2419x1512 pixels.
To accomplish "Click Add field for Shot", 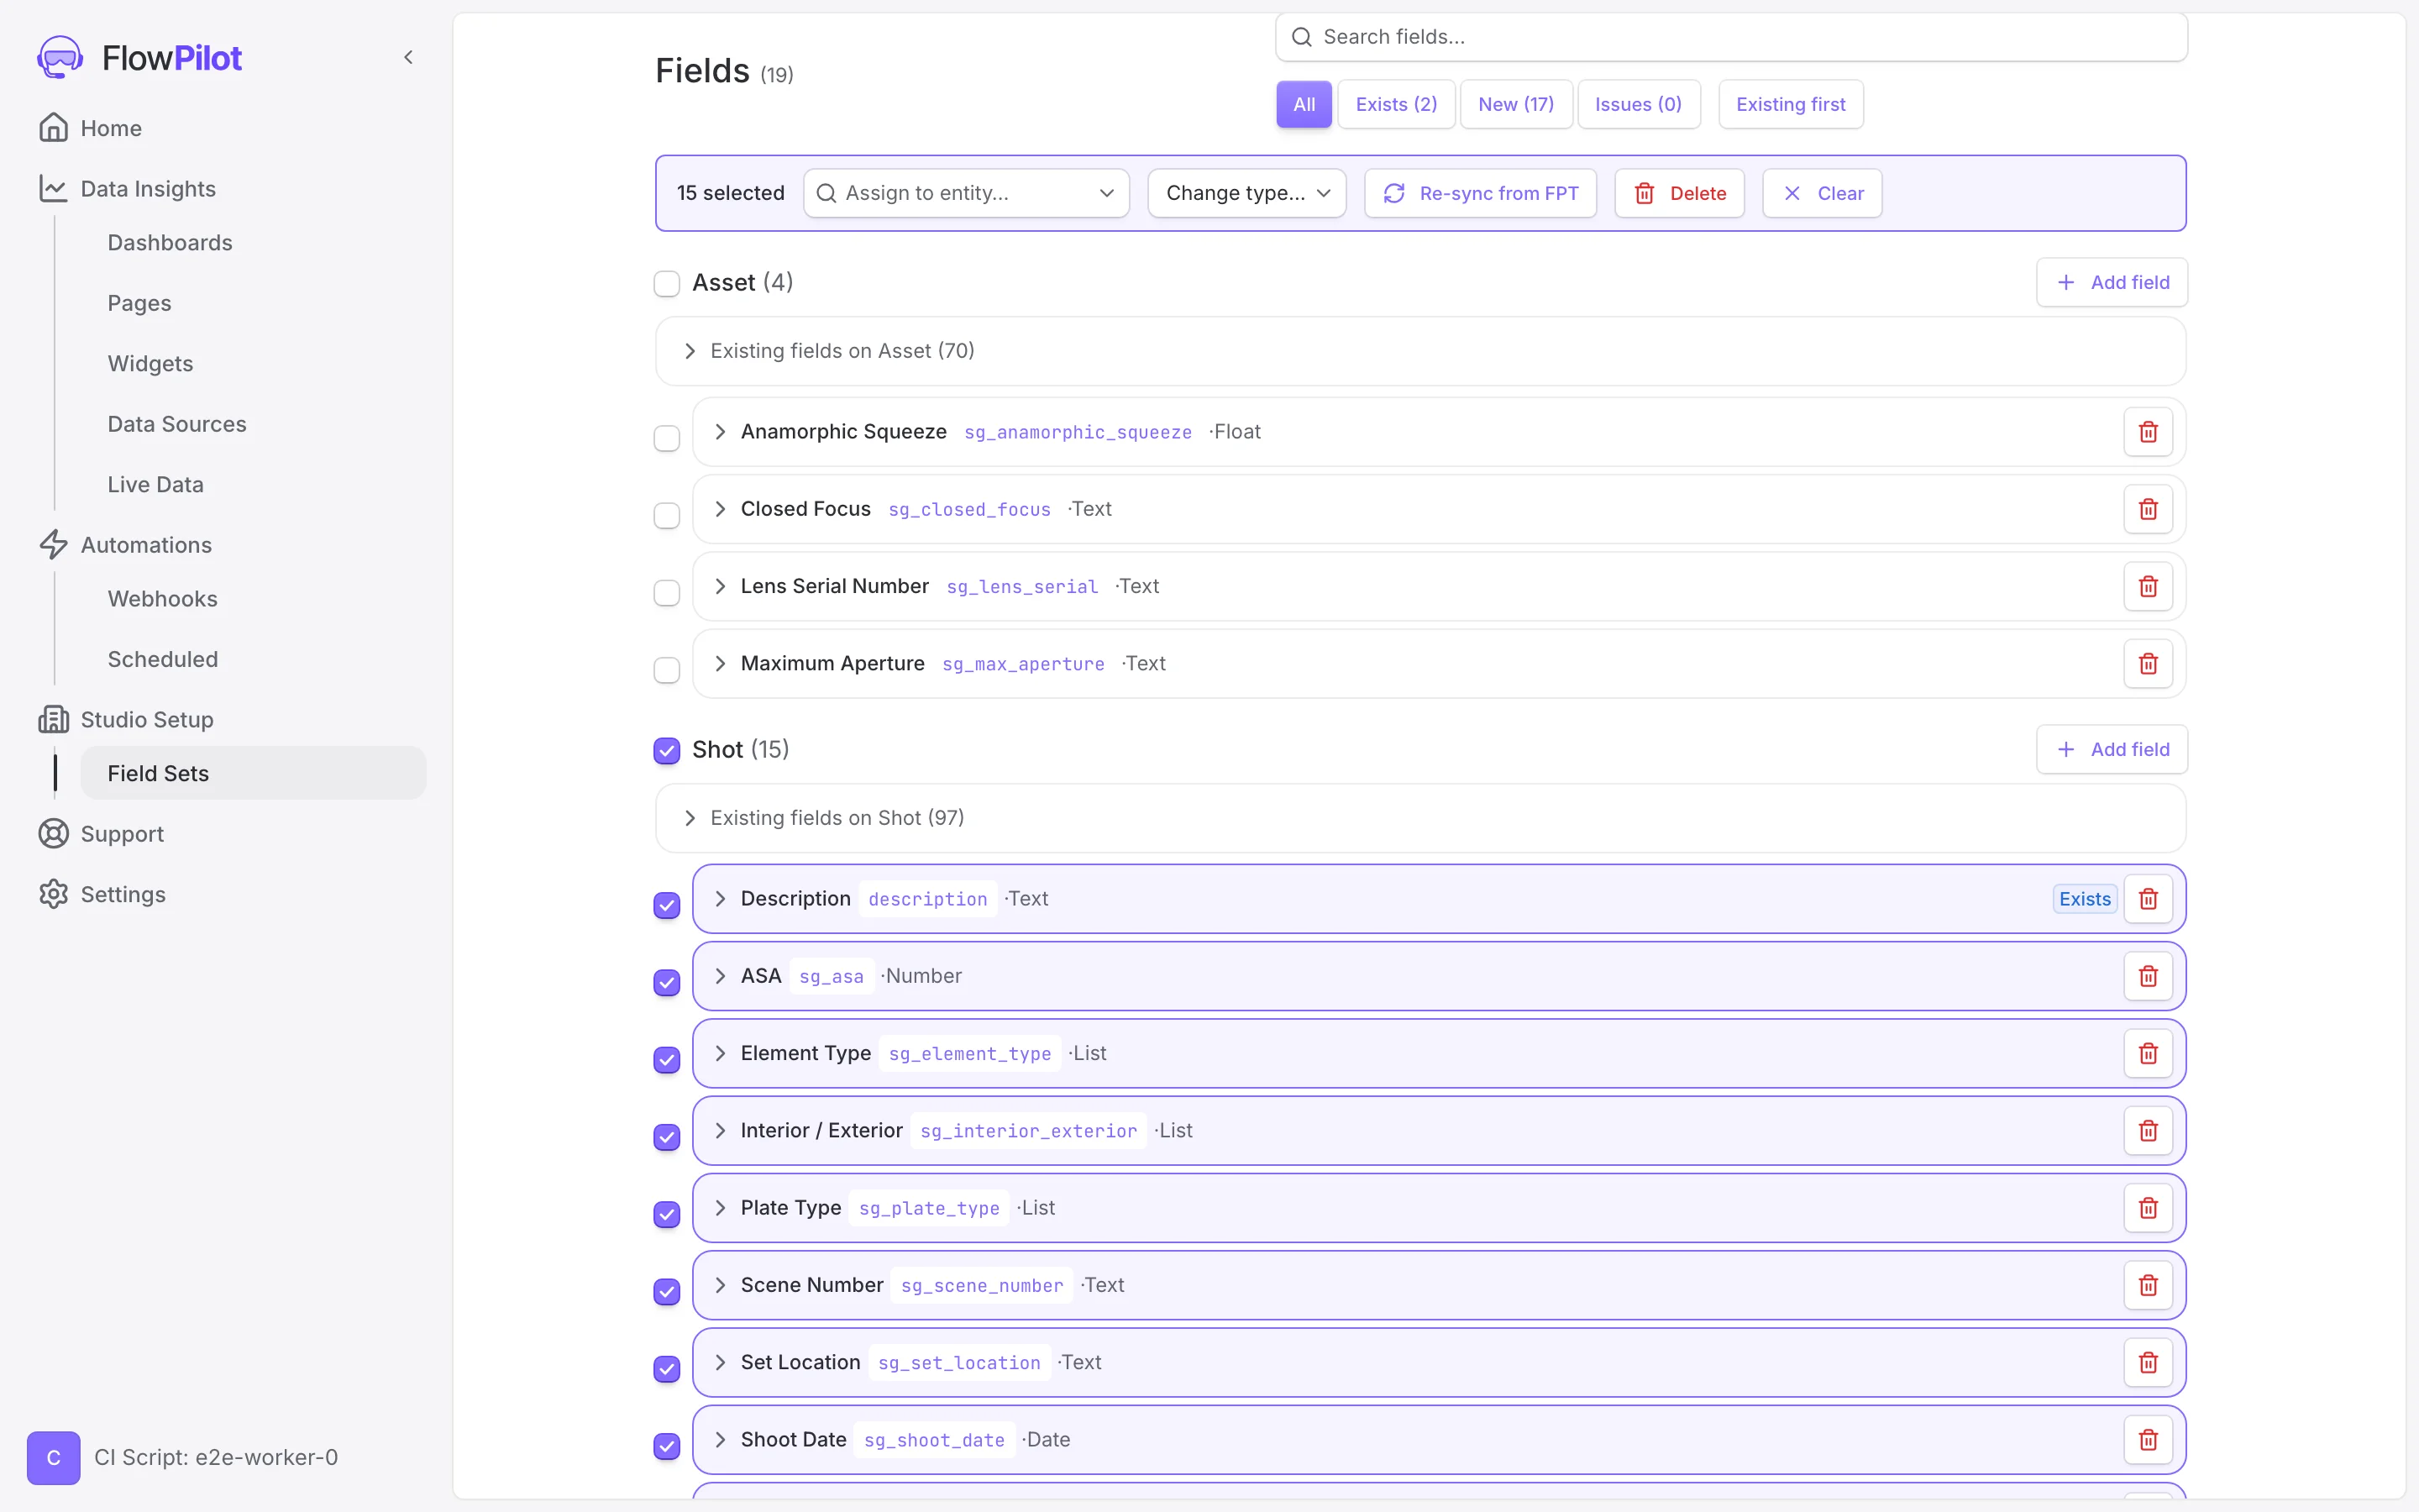I will pos(2112,749).
